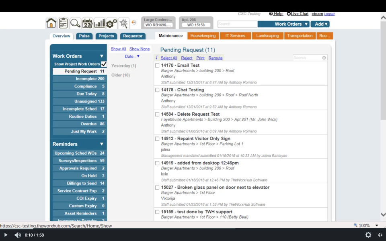The width and height of the screenshot is (386, 241).
Task: Play the video
Action: point(6,235)
